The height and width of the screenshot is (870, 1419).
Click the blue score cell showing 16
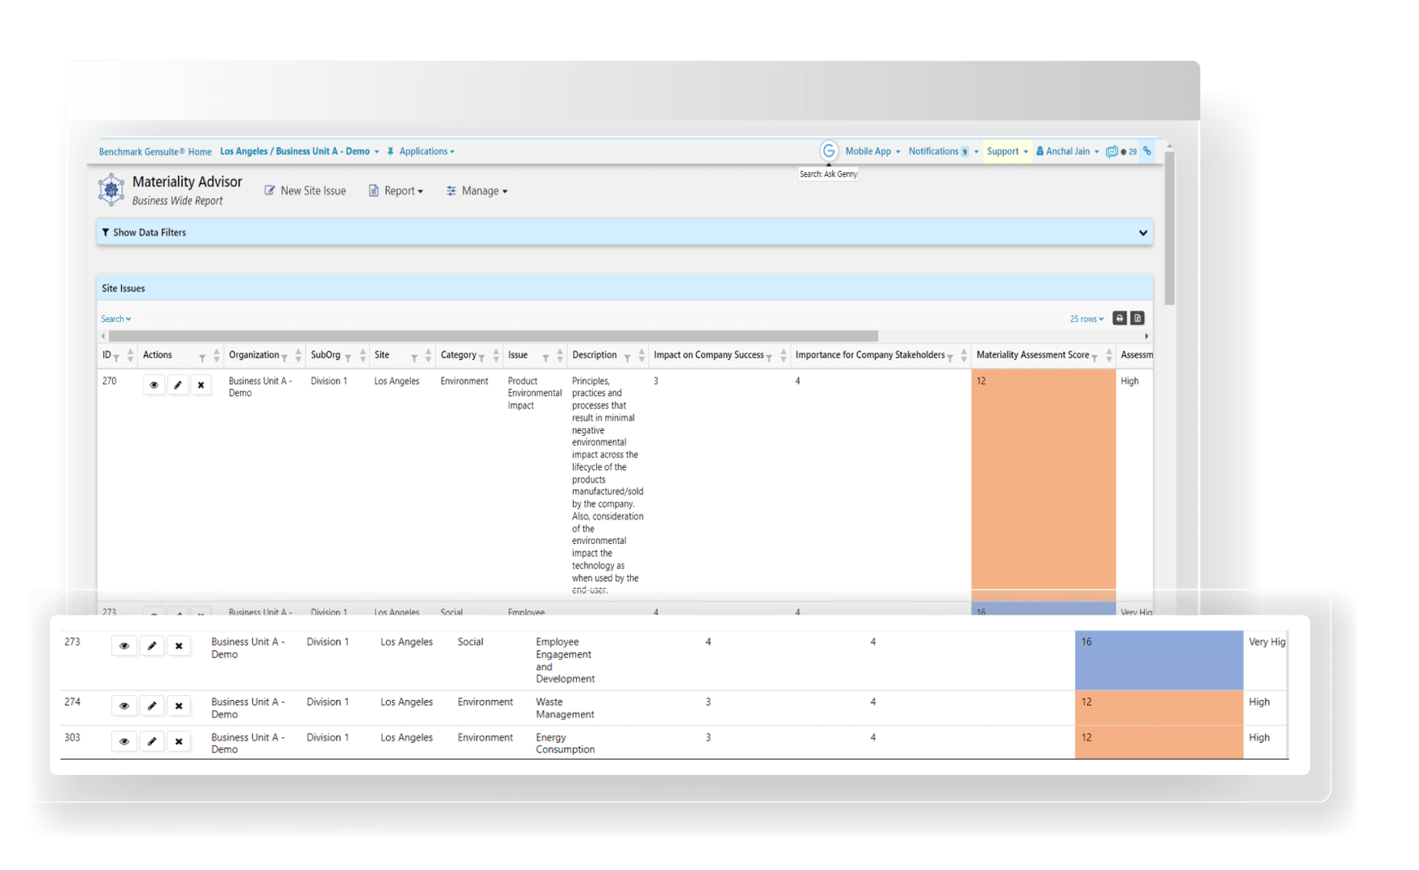[x=1159, y=660]
